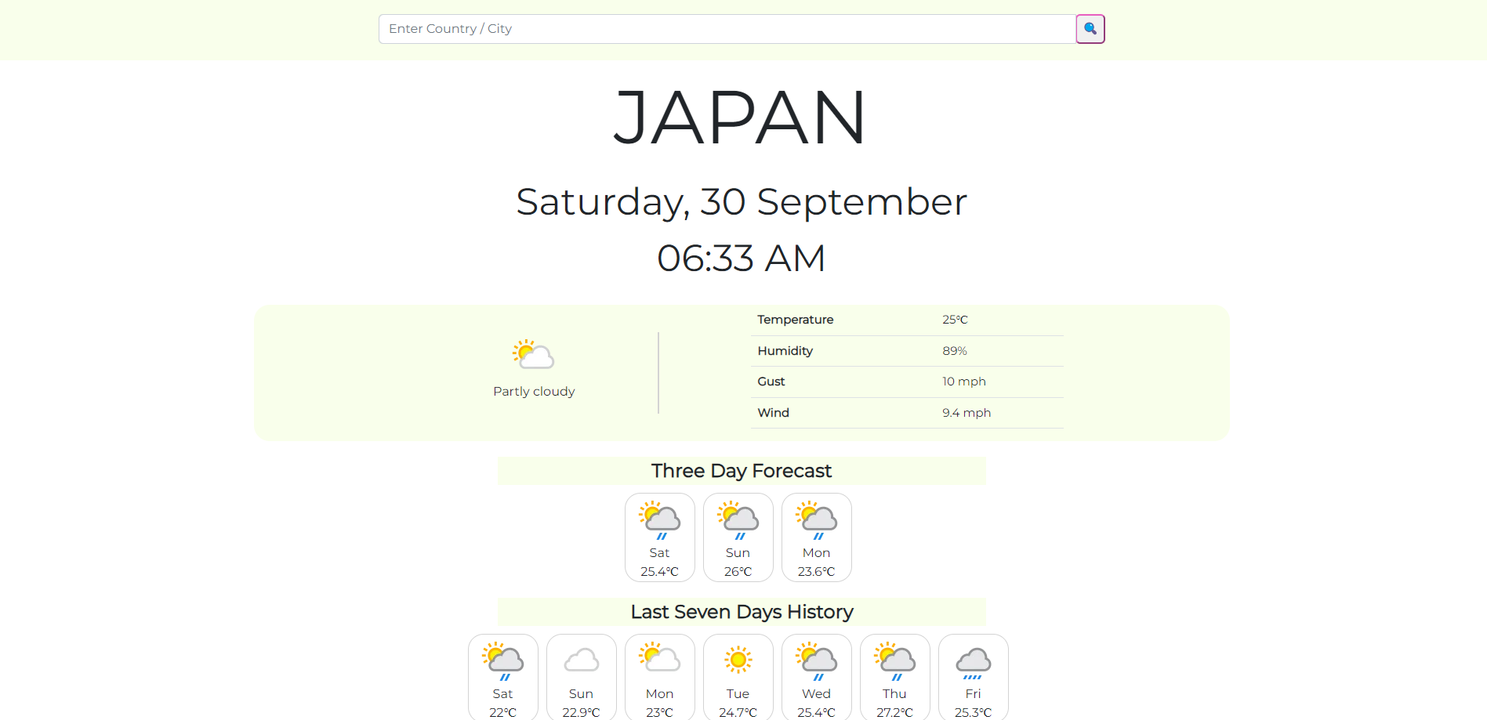The width and height of the screenshot is (1487, 720).
Task: Click the Three Day Forecast heading
Action: 742,471
